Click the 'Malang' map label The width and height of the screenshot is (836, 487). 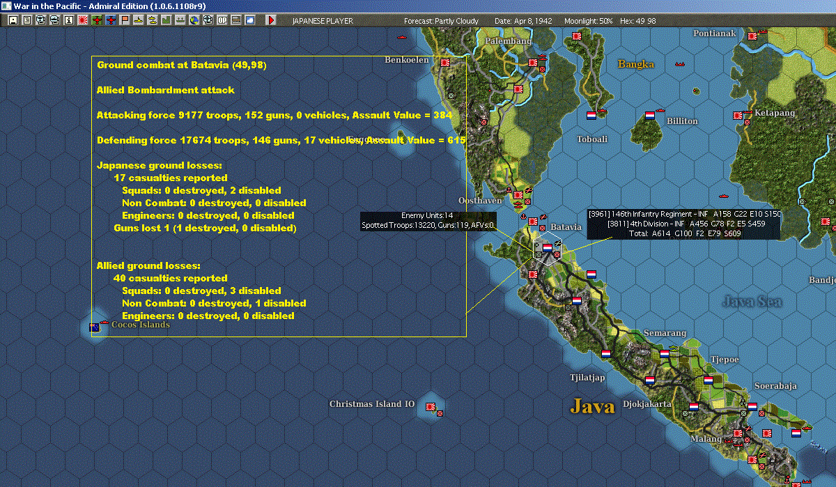coord(706,439)
